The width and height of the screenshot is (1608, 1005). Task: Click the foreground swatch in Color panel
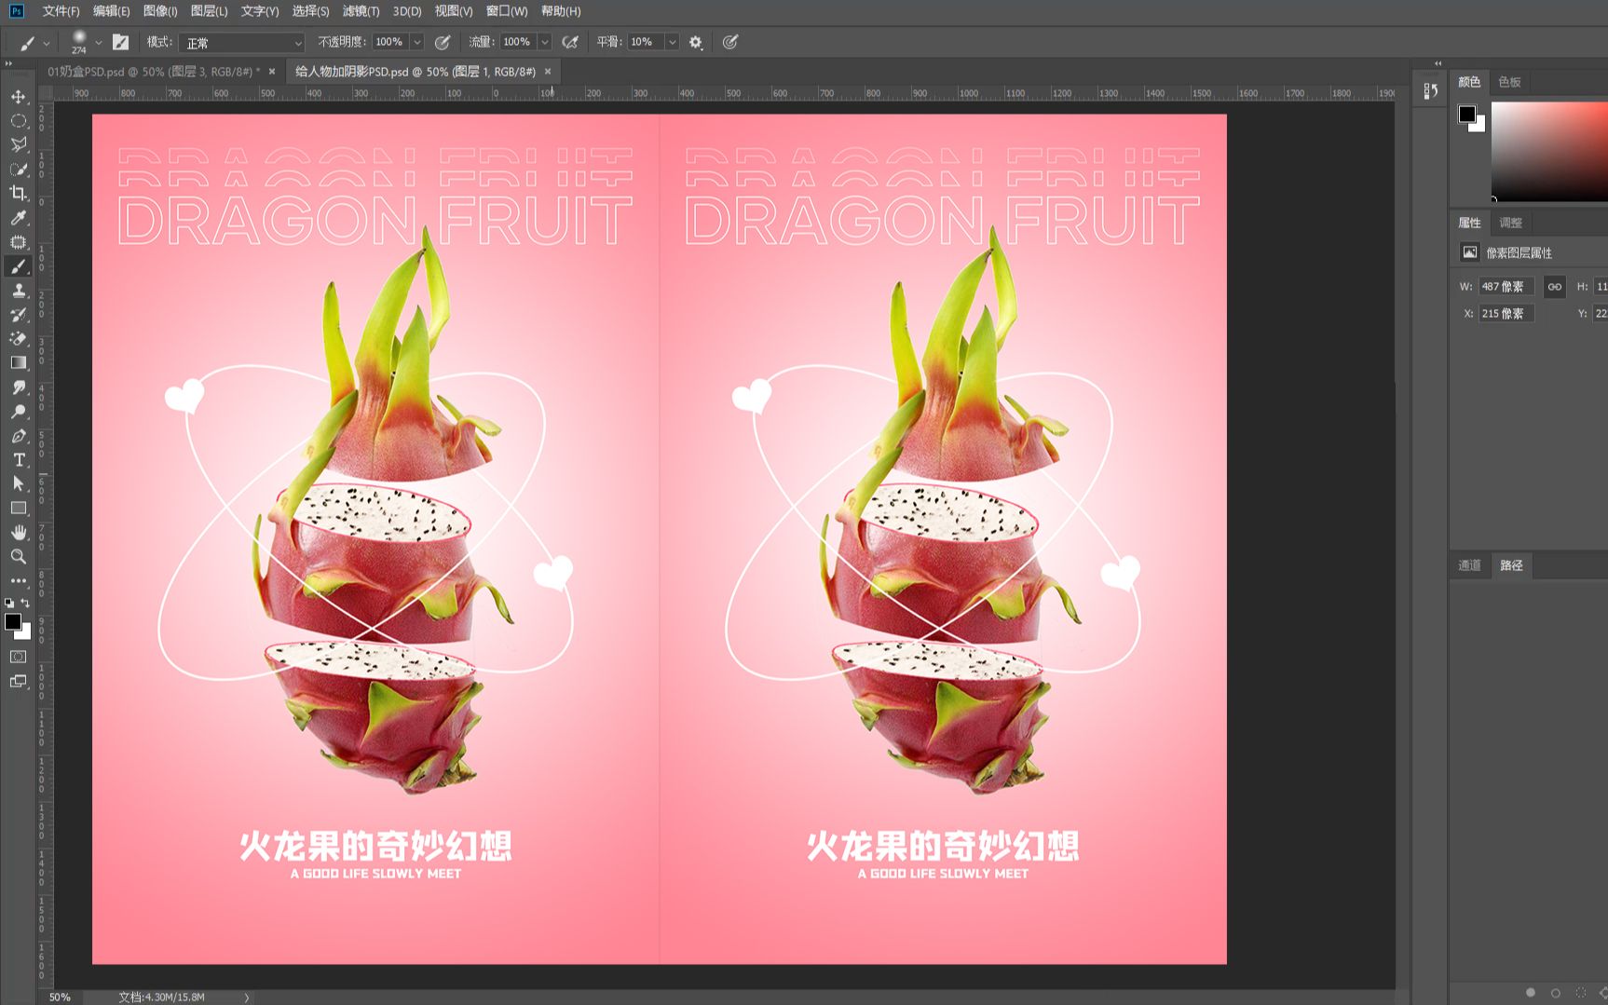click(x=1466, y=114)
